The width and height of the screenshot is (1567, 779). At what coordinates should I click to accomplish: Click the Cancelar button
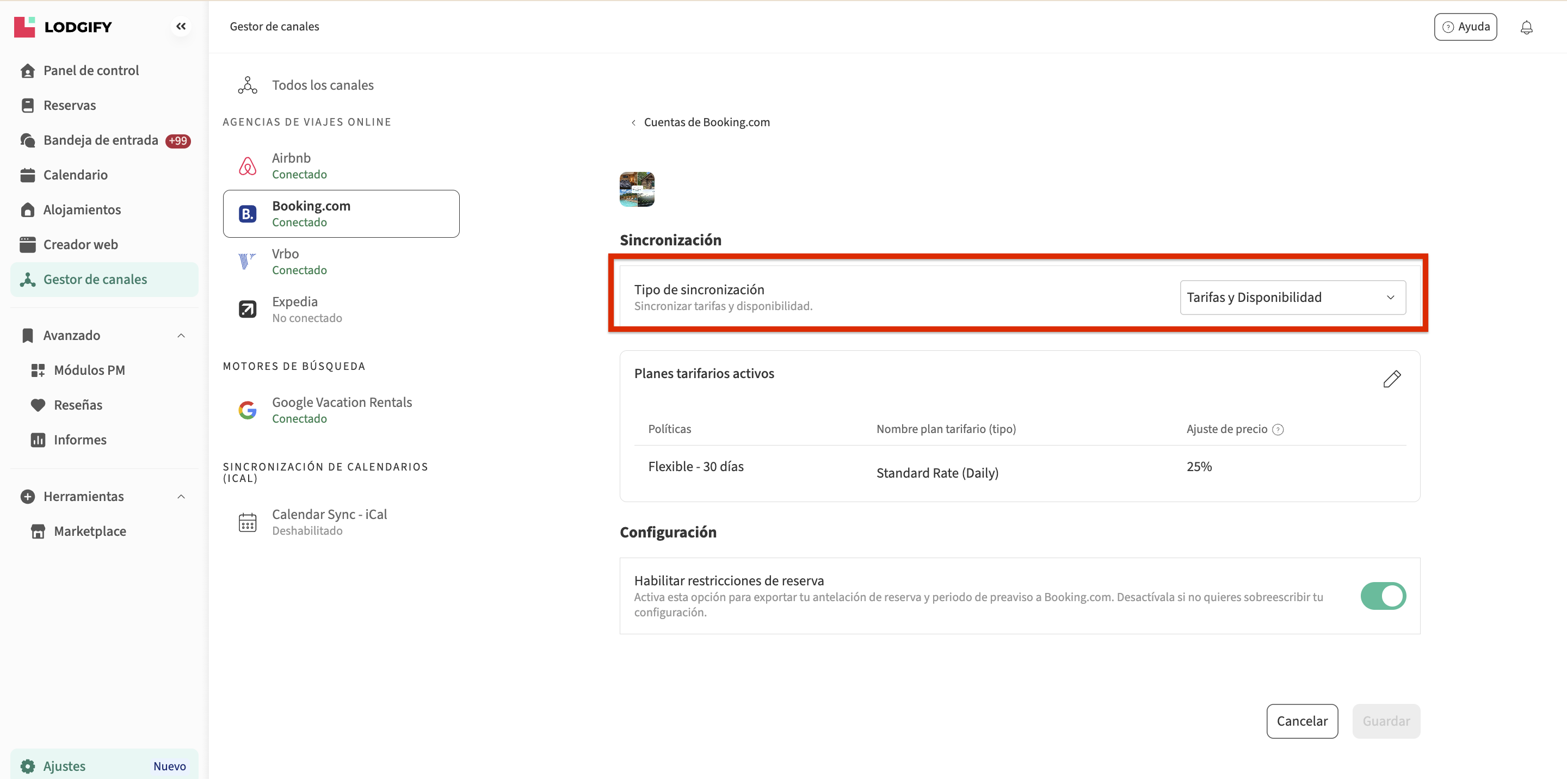tap(1302, 721)
